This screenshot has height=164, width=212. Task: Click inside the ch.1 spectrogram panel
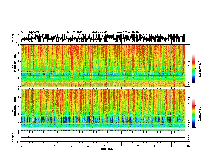point(103,65)
